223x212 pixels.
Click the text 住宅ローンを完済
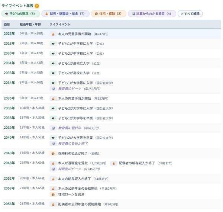(71, 195)
